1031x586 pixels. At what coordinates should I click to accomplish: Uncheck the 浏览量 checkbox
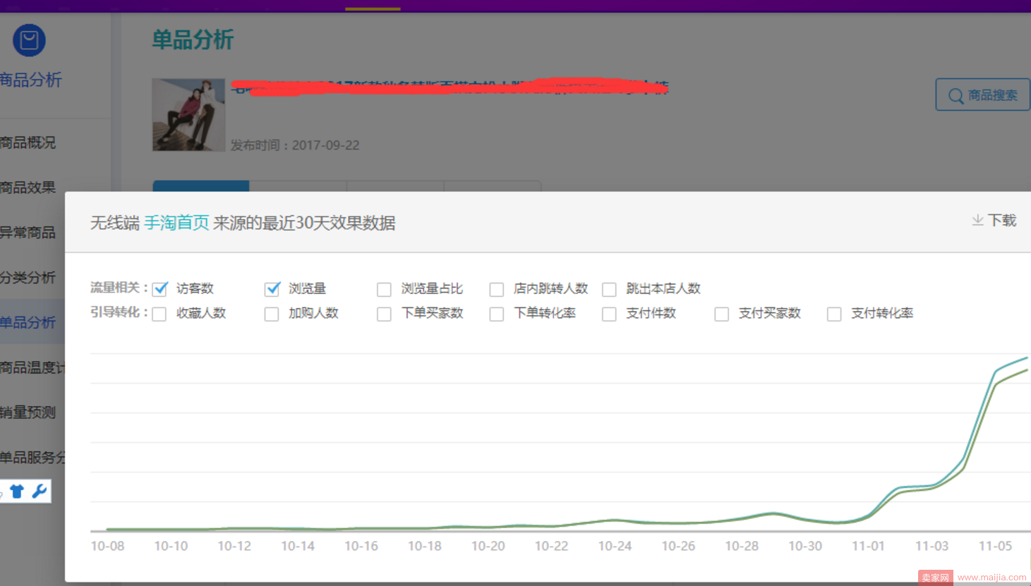click(x=272, y=288)
